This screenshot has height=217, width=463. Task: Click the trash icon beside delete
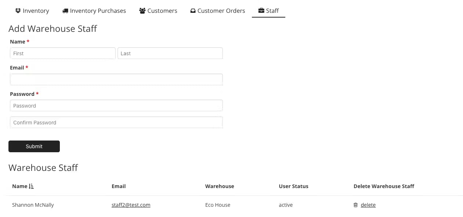click(x=355, y=205)
